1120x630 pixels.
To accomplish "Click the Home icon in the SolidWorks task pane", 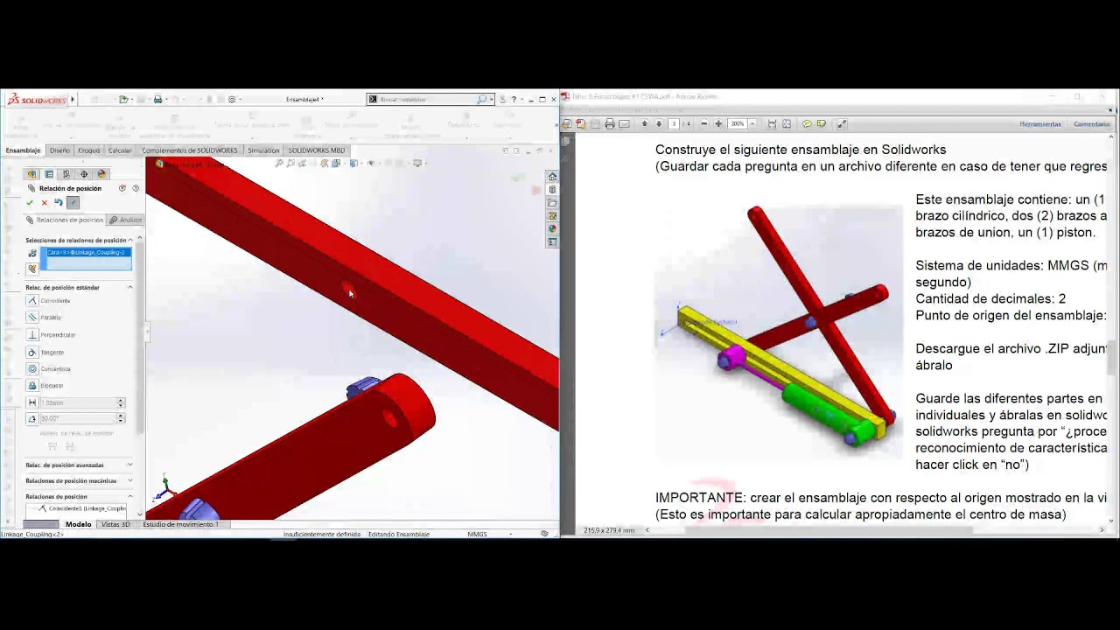I will [552, 177].
